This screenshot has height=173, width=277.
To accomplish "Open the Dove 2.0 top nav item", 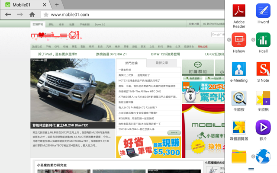I will coord(100,25).
